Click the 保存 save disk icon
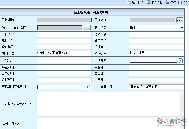 pos(168,2)
